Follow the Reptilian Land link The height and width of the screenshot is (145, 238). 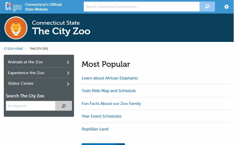[95, 129]
